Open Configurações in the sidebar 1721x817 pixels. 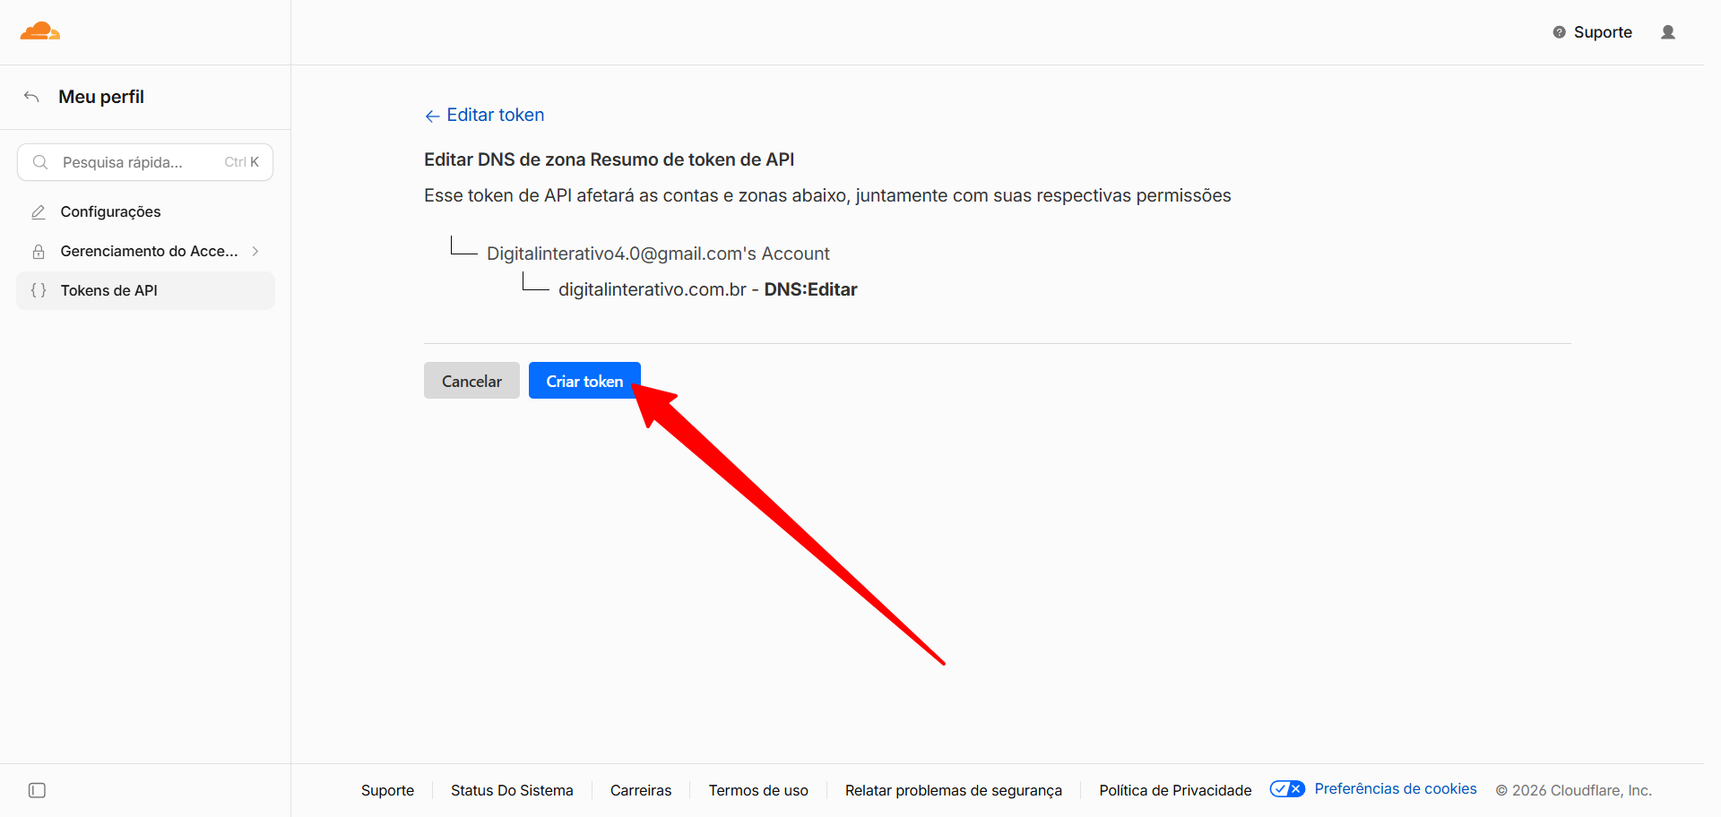(145, 212)
